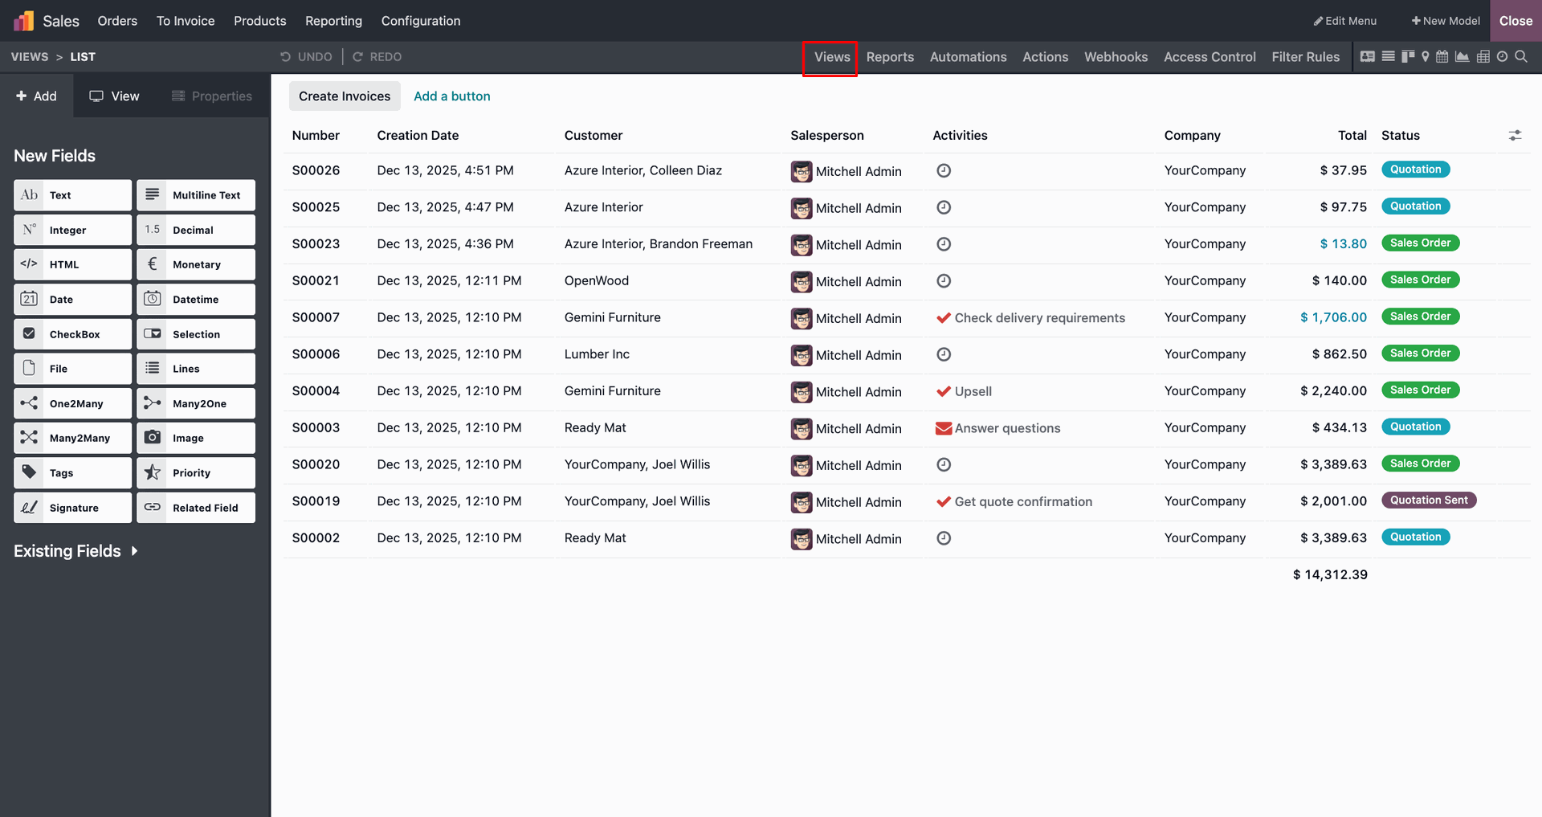Click the Quotation Sent status badge

pos(1429,500)
